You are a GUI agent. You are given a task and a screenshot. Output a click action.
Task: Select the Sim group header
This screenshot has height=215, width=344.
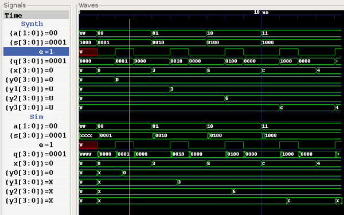(37, 117)
